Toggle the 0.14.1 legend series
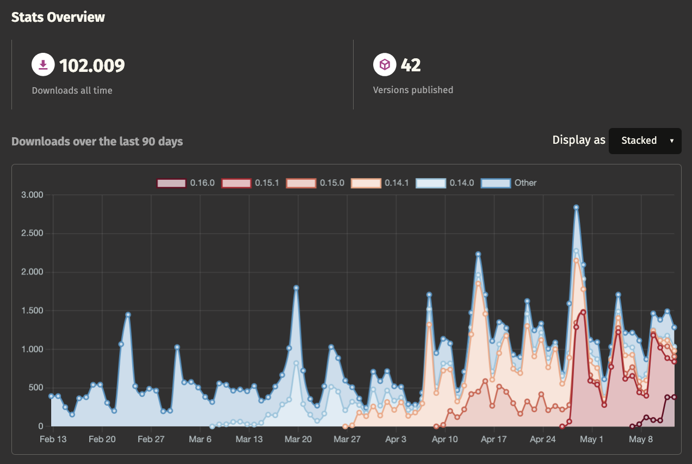 coord(380,183)
